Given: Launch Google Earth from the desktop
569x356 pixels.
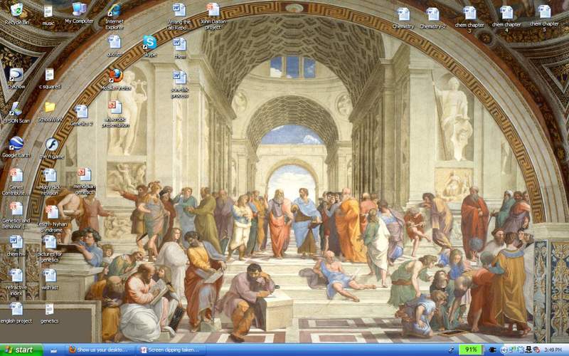Looking at the screenshot, I should (16, 147).
